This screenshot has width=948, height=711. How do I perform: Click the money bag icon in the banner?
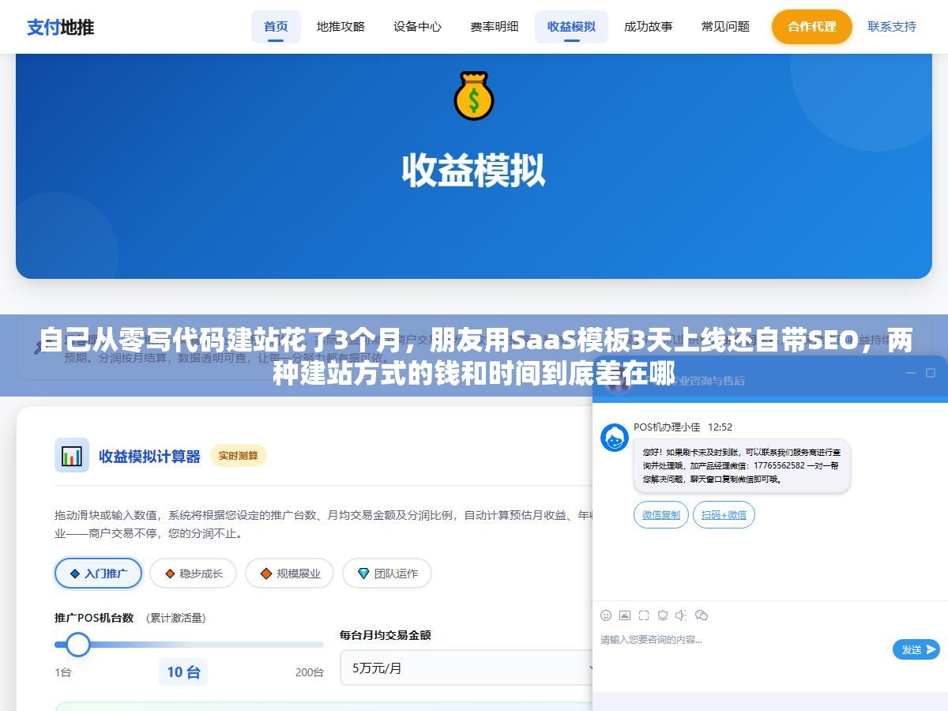[473, 96]
